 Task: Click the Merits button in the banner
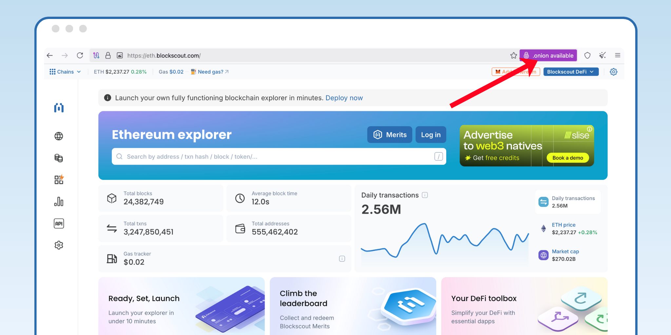[x=390, y=134]
